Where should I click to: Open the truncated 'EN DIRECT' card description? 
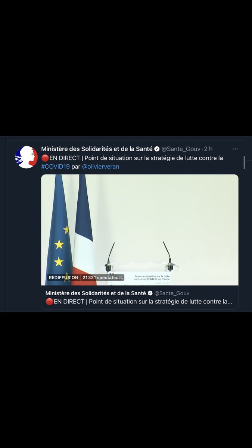(139, 302)
